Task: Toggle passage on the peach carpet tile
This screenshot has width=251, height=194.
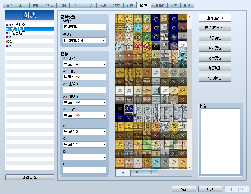Action: pos(147,28)
